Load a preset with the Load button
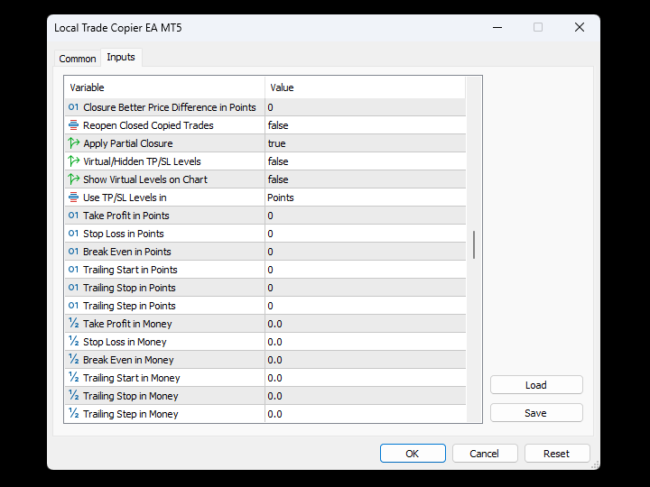 click(x=536, y=385)
